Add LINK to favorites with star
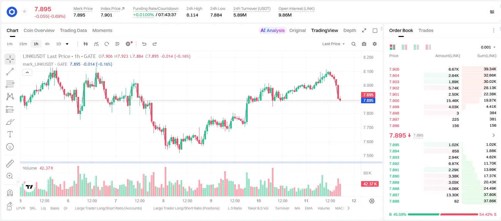Screen dimensions: 501x221 point(24,12)
